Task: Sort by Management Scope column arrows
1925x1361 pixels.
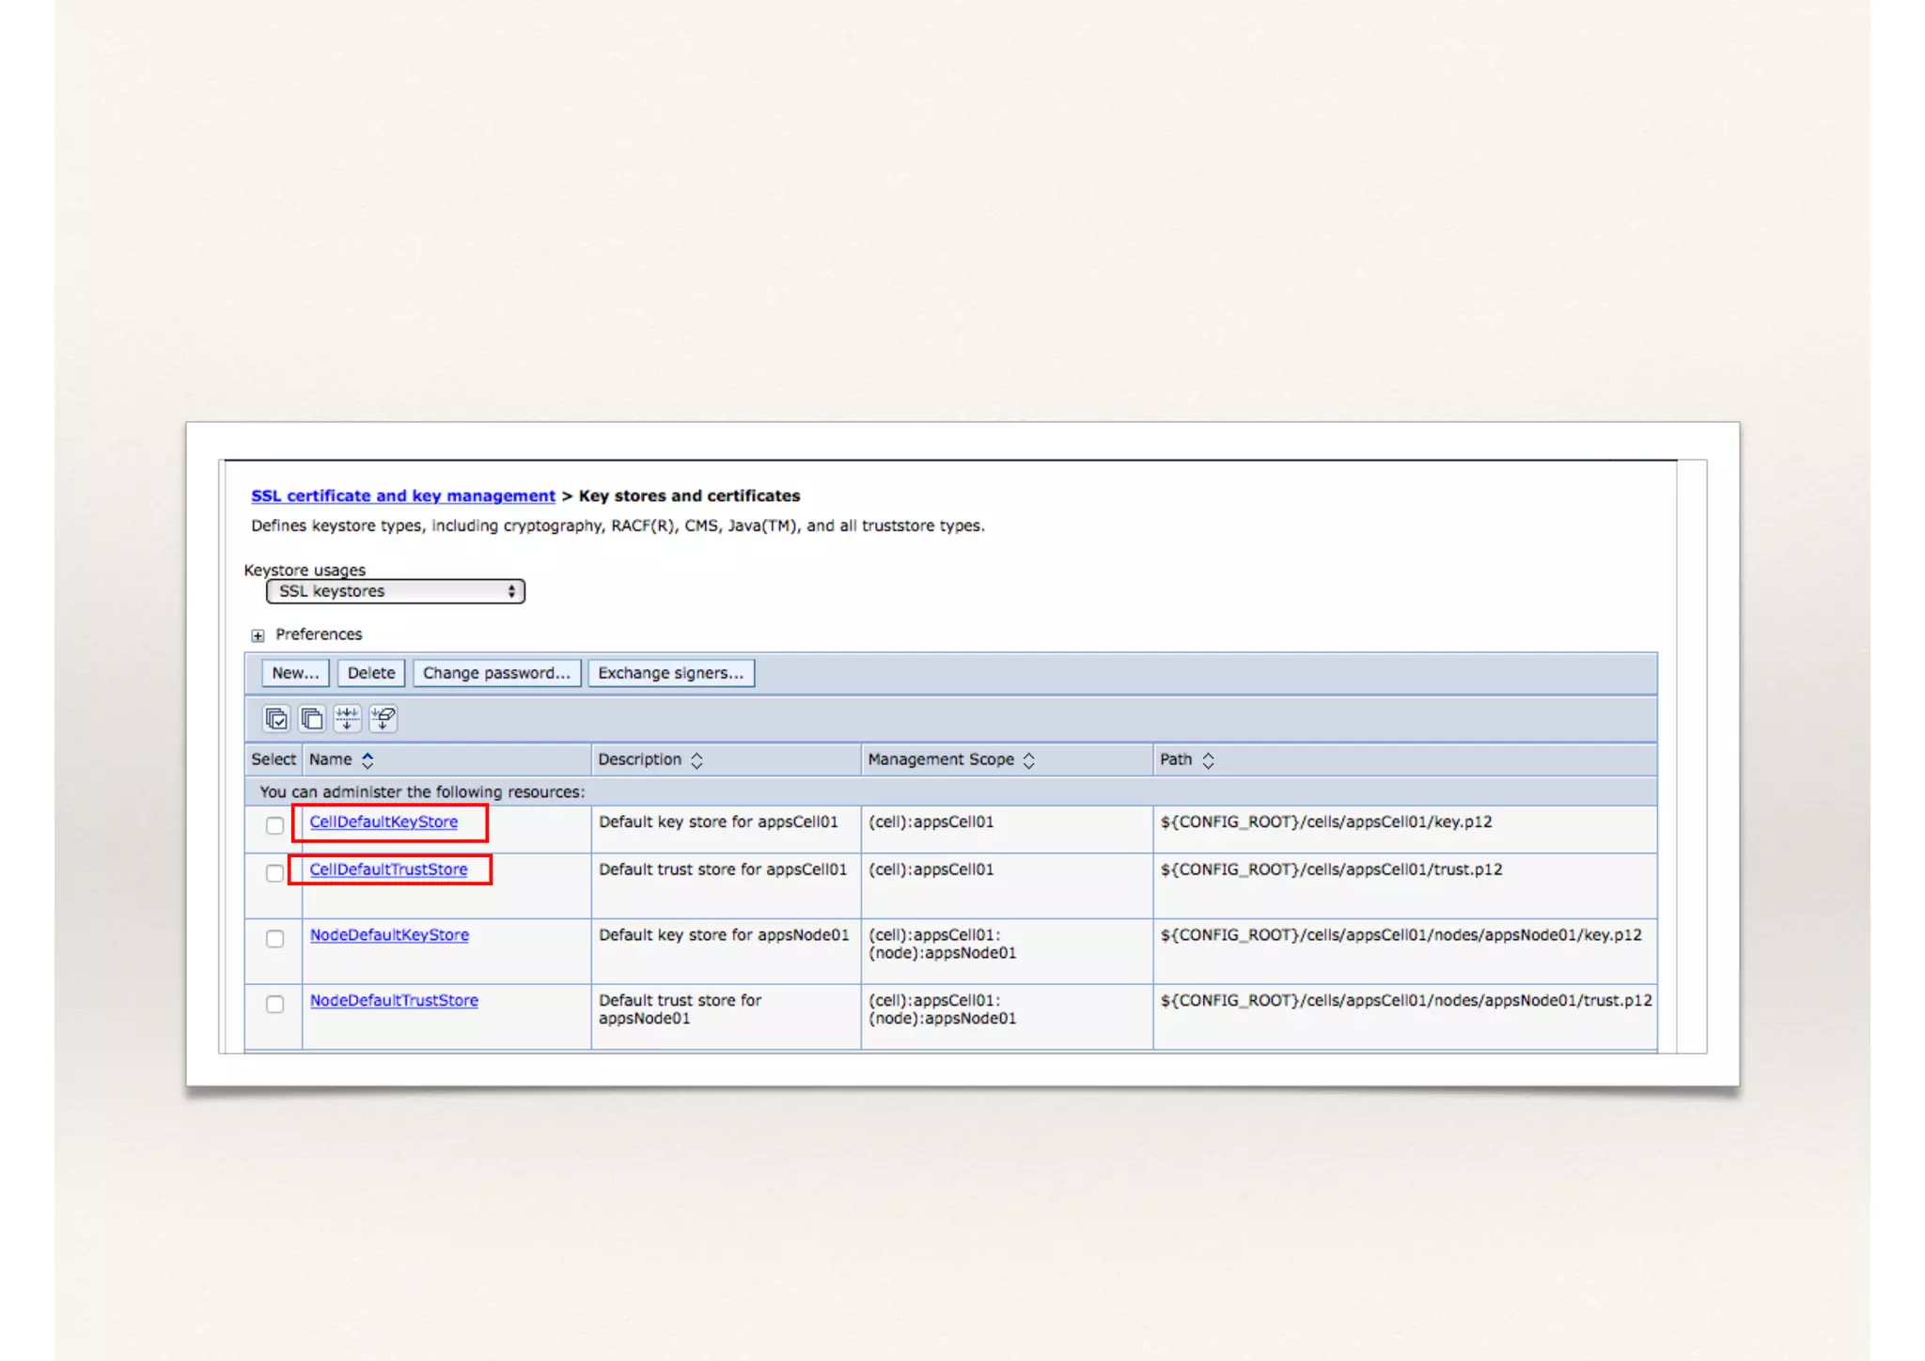Action: 1028,760
